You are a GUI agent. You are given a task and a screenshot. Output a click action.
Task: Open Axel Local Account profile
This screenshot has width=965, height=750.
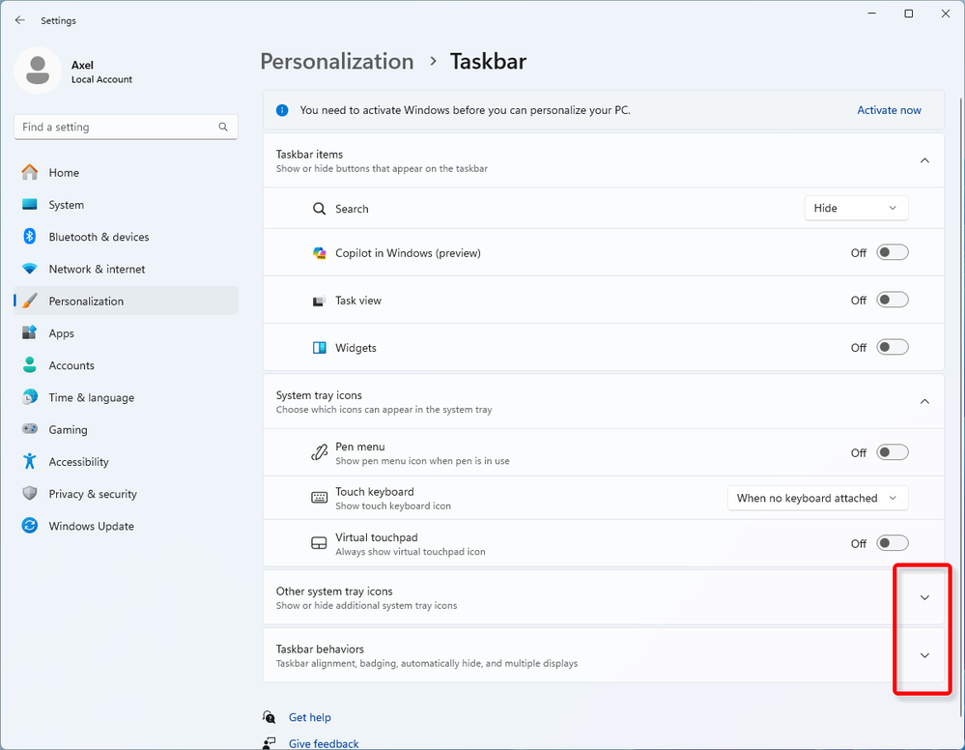(x=73, y=71)
